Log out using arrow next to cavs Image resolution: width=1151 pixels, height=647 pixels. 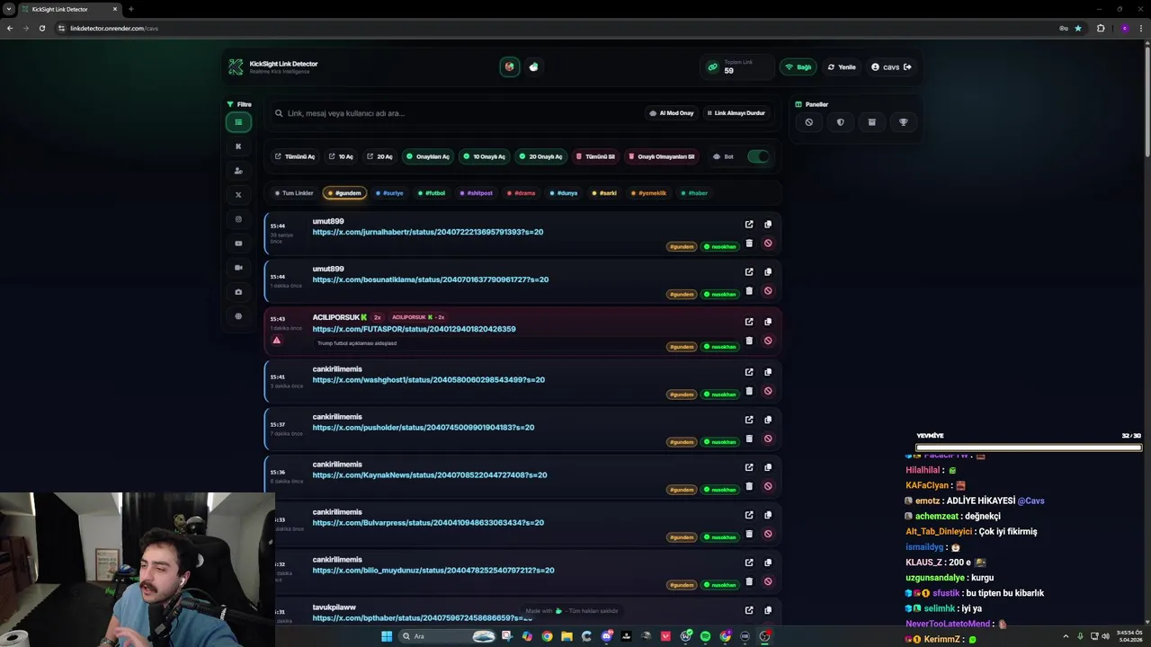[x=907, y=67]
